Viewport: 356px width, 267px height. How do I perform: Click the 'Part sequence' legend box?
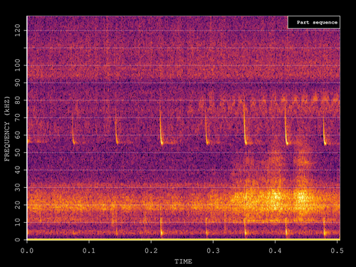tap(314, 23)
